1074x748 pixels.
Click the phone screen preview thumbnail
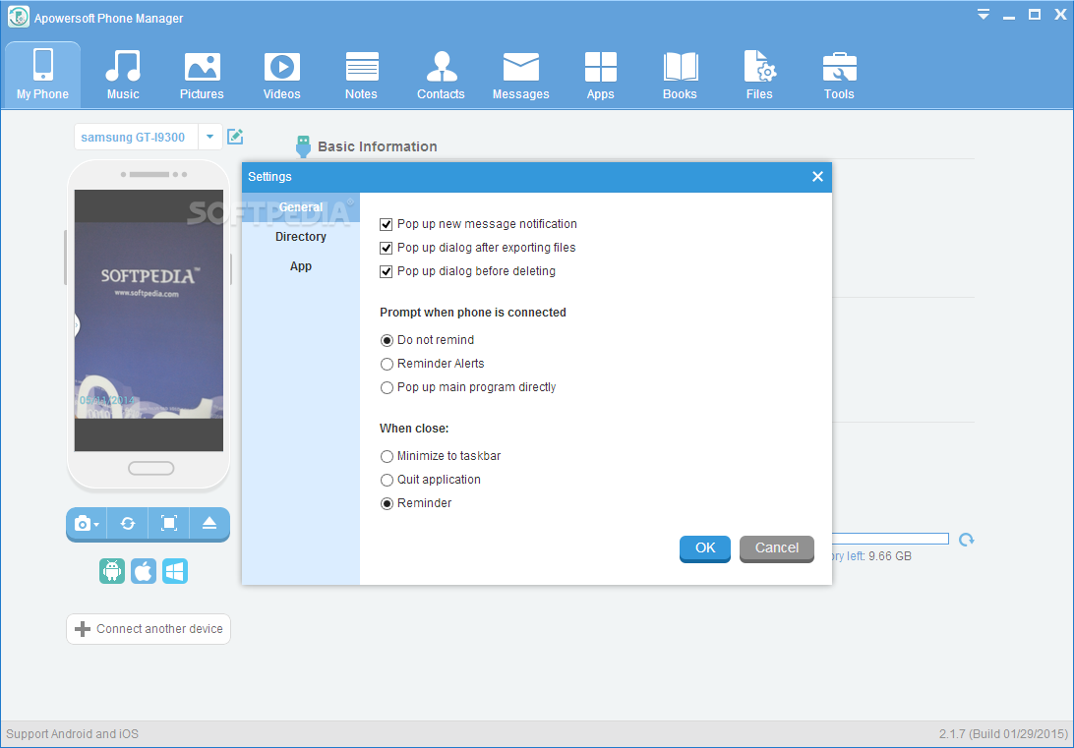[x=149, y=320]
